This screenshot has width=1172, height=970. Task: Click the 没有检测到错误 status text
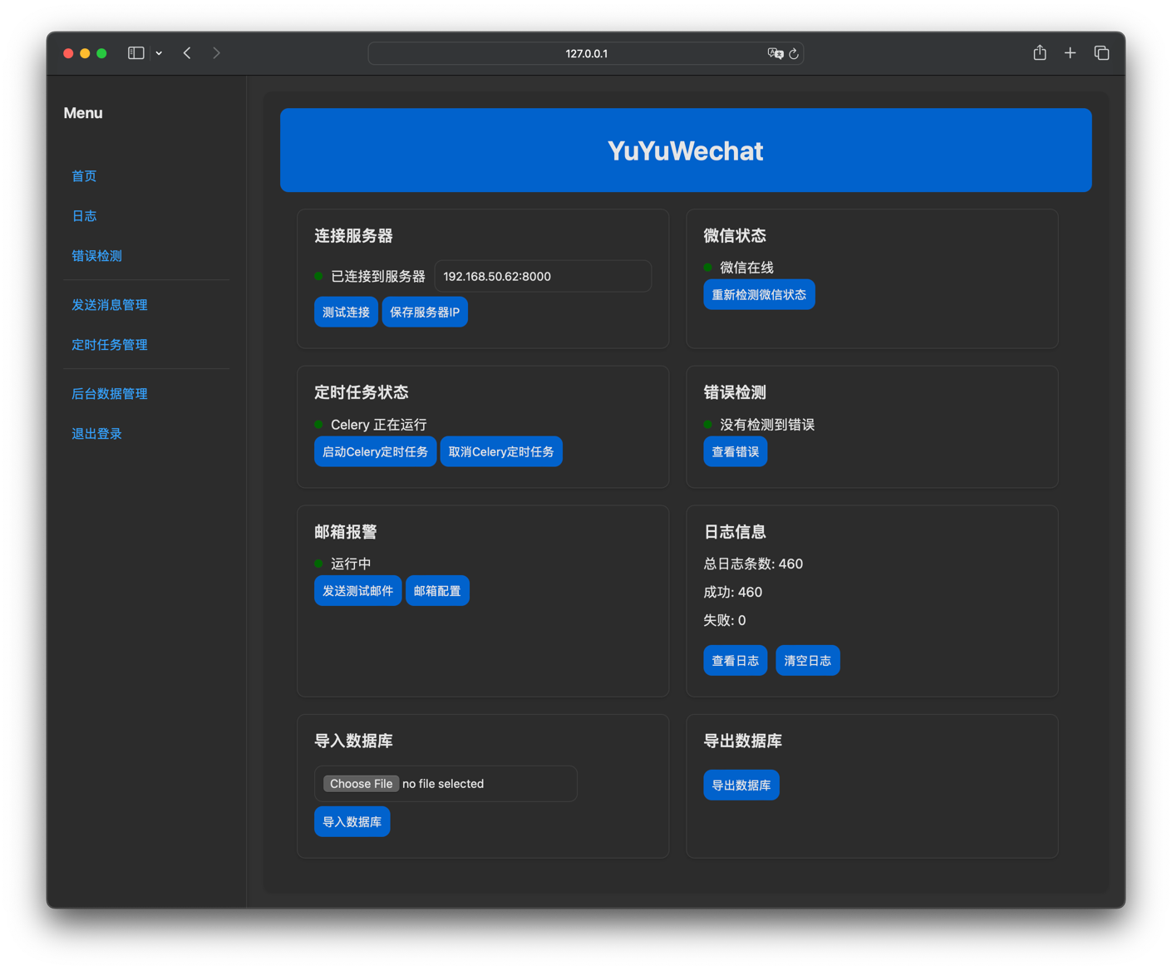(x=767, y=425)
